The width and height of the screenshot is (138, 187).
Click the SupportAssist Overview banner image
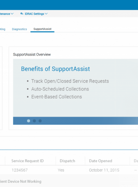[76, 92]
